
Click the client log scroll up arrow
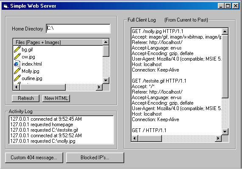(225, 31)
